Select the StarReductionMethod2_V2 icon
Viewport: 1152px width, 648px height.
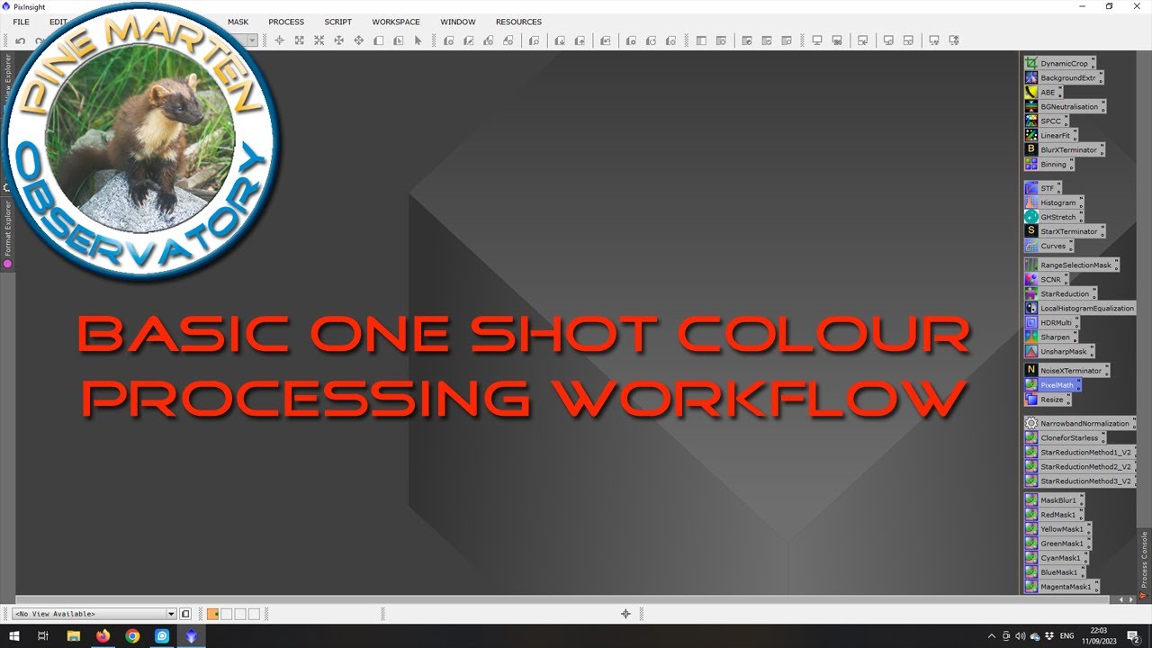pos(1080,467)
